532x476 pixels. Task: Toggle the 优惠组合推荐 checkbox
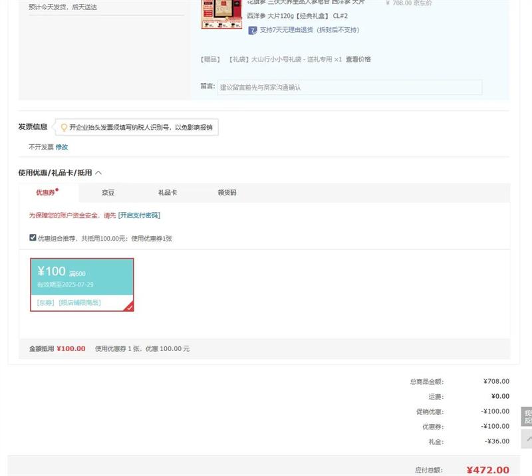[x=33, y=237]
